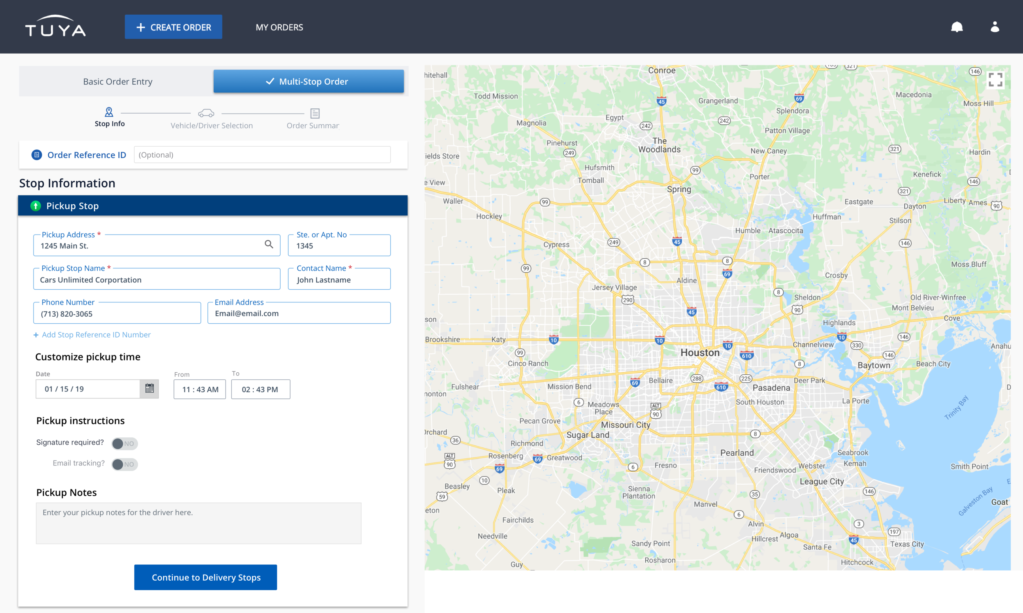The image size is (1023, 613).
Task: Open the user account profile icon
Action: (x=995, y=27)
